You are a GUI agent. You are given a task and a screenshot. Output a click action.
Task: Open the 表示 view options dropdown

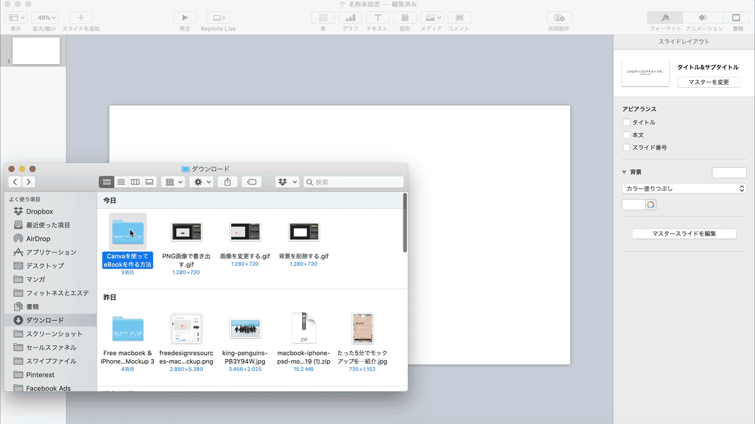tap(16, 17)
